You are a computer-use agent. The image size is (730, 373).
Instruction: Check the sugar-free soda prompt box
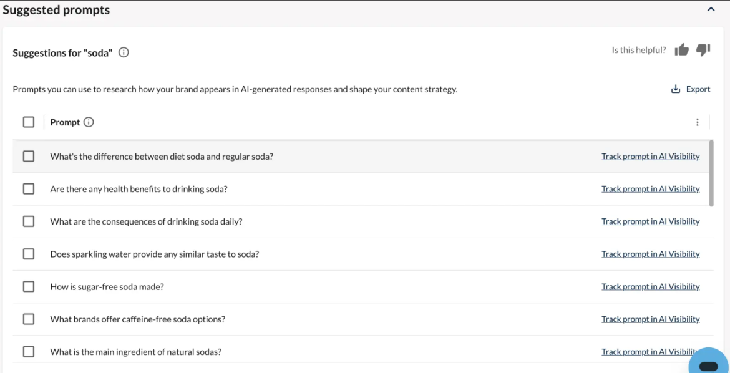point(29,287)
